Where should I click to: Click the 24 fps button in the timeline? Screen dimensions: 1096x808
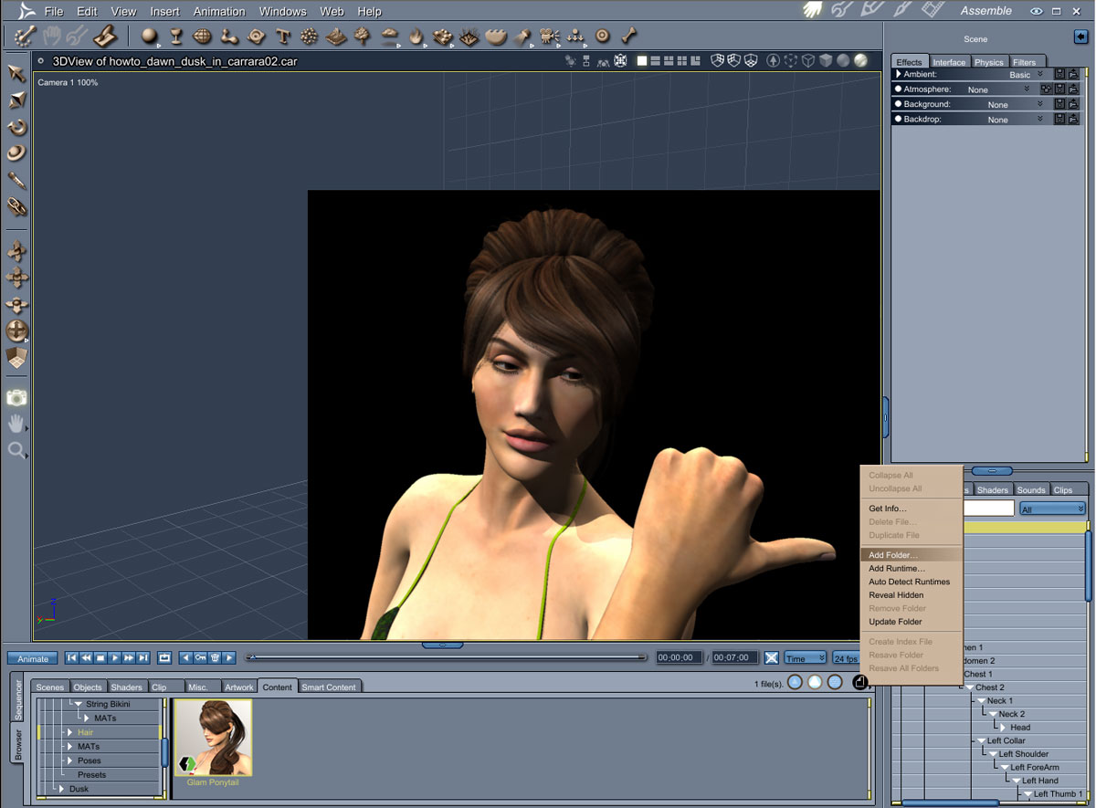(x=846, y=658)
